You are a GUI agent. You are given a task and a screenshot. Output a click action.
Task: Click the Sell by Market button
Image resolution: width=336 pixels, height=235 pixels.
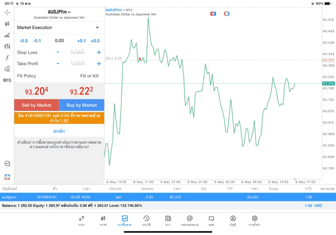click(37, 105)
